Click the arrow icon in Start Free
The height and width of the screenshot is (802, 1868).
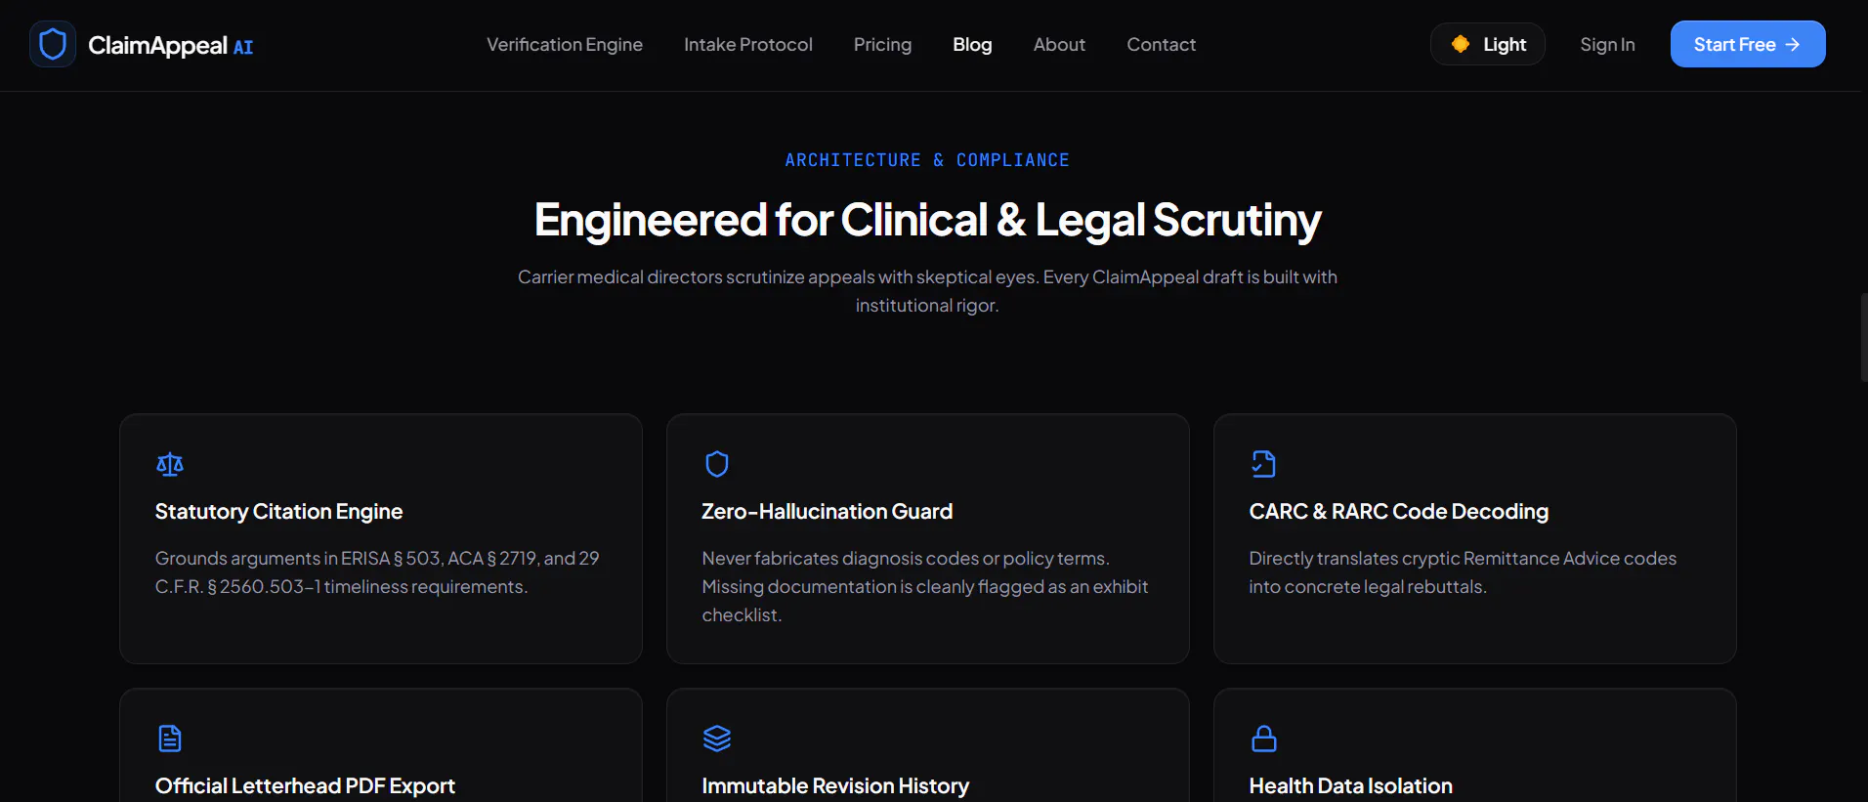[1792, 44]
